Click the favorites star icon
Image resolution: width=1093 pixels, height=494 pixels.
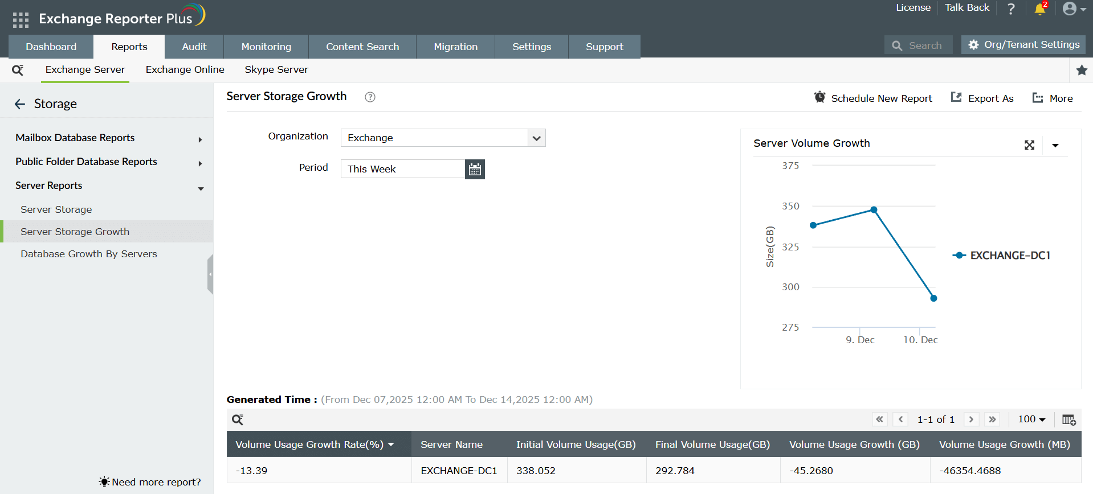coord(1082,70)
